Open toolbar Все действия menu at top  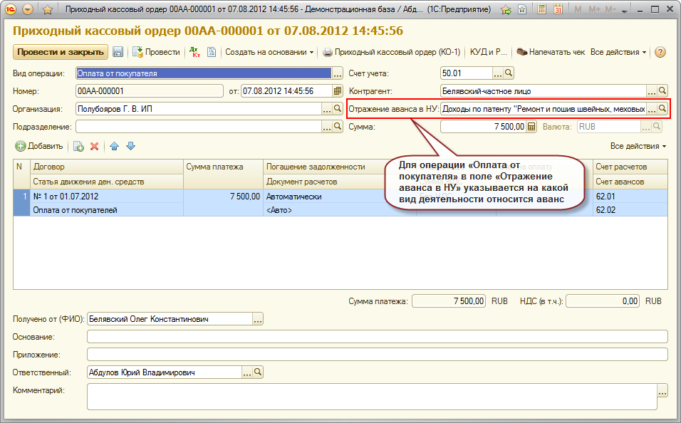618,52
